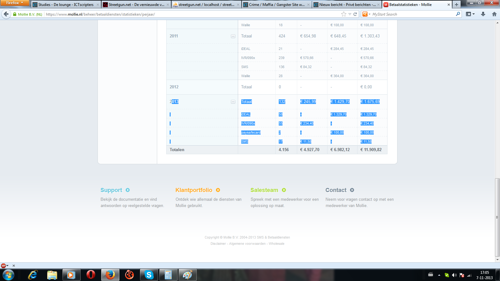Bookmark this page with the star icon
Image resolution: width=500 pixels, height=281 pixels.
point(344,14)
